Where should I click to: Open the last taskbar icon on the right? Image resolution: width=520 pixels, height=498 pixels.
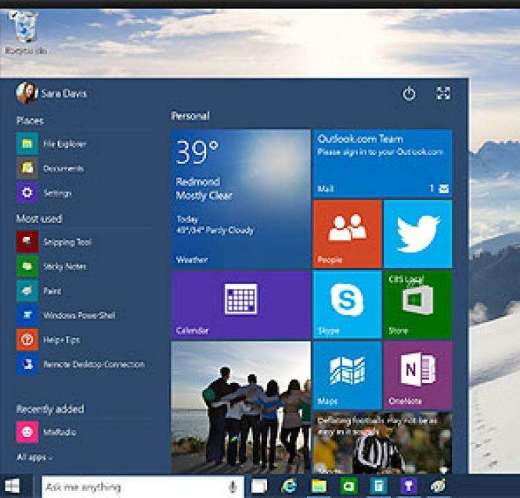point(439,486)
